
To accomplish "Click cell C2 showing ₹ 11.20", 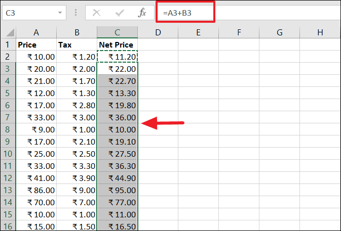I will pos(117,57).
